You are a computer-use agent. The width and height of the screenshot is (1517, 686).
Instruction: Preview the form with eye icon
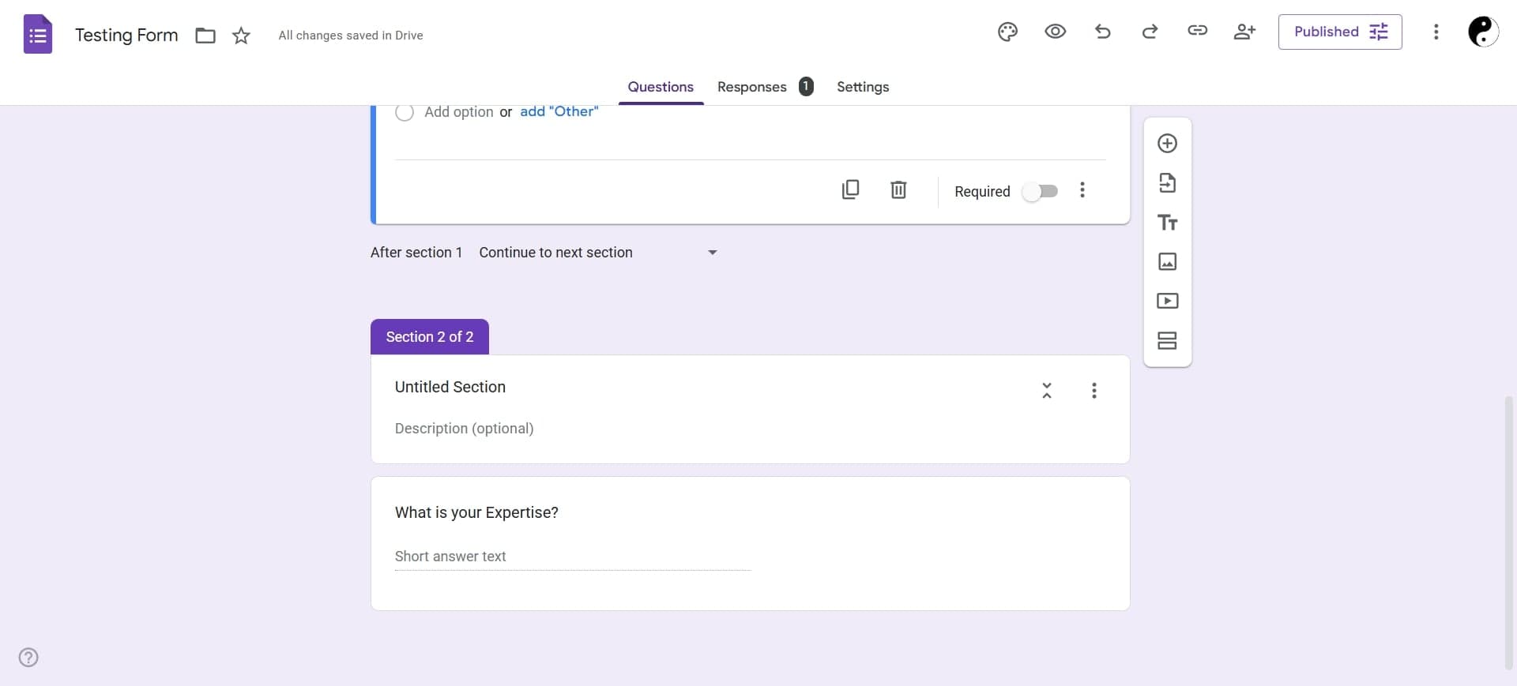[x=1055, y=32]
